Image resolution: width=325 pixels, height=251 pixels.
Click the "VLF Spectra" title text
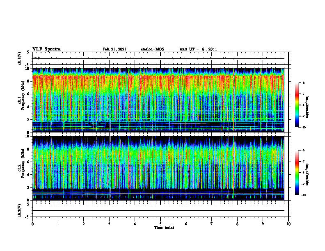46,49
